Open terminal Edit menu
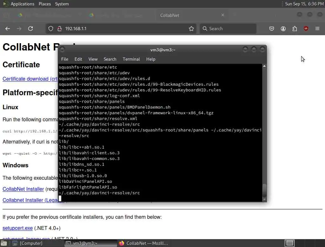The width and height of the screenshot is (325, 247). point(78,59)
